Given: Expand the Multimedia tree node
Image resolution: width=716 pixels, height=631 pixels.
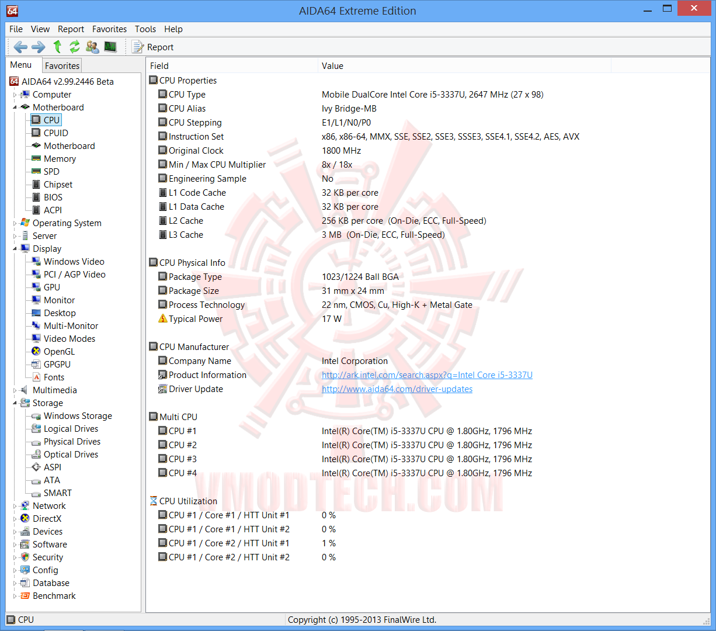Looking at the screenshot, I should click(x=15, y=390).
